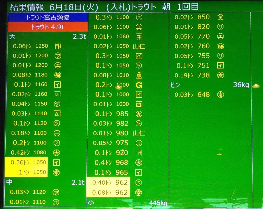Image resolution: width=263 pixels, height=209 pixels.
Task: Select the 0.42トン 1080 row
Action: 30,153
